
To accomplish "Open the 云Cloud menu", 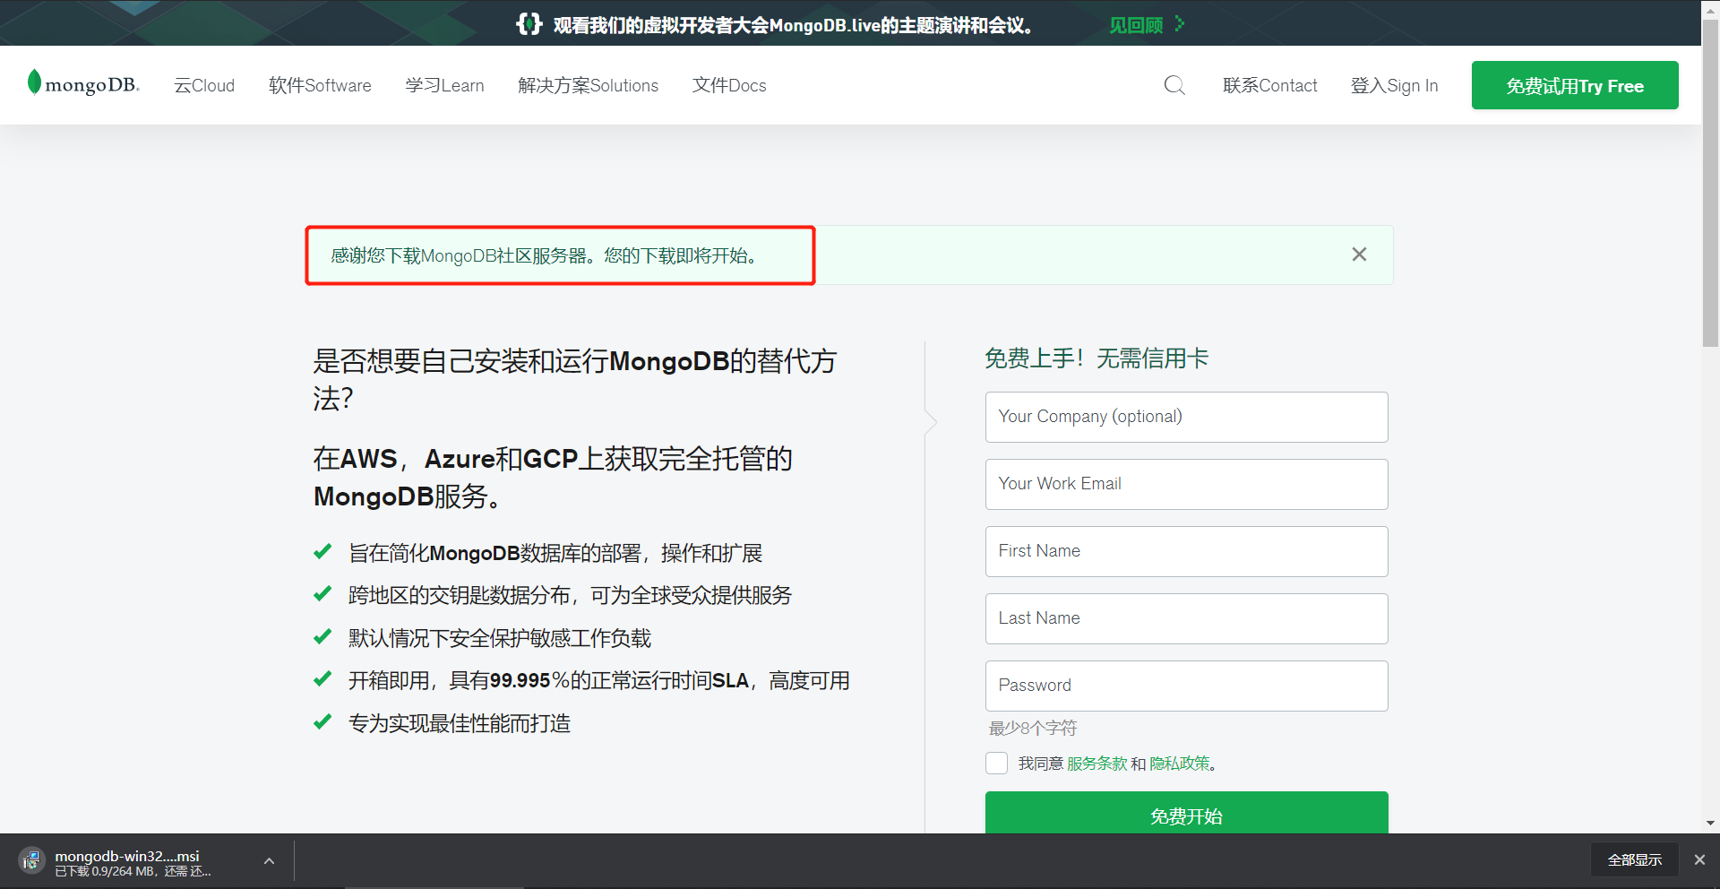I will 204,85.
